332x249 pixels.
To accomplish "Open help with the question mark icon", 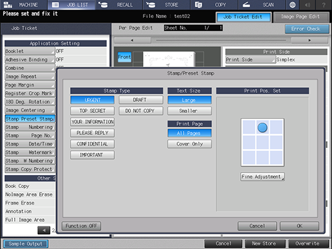I will pyautogui.click(x=324, y=4).
